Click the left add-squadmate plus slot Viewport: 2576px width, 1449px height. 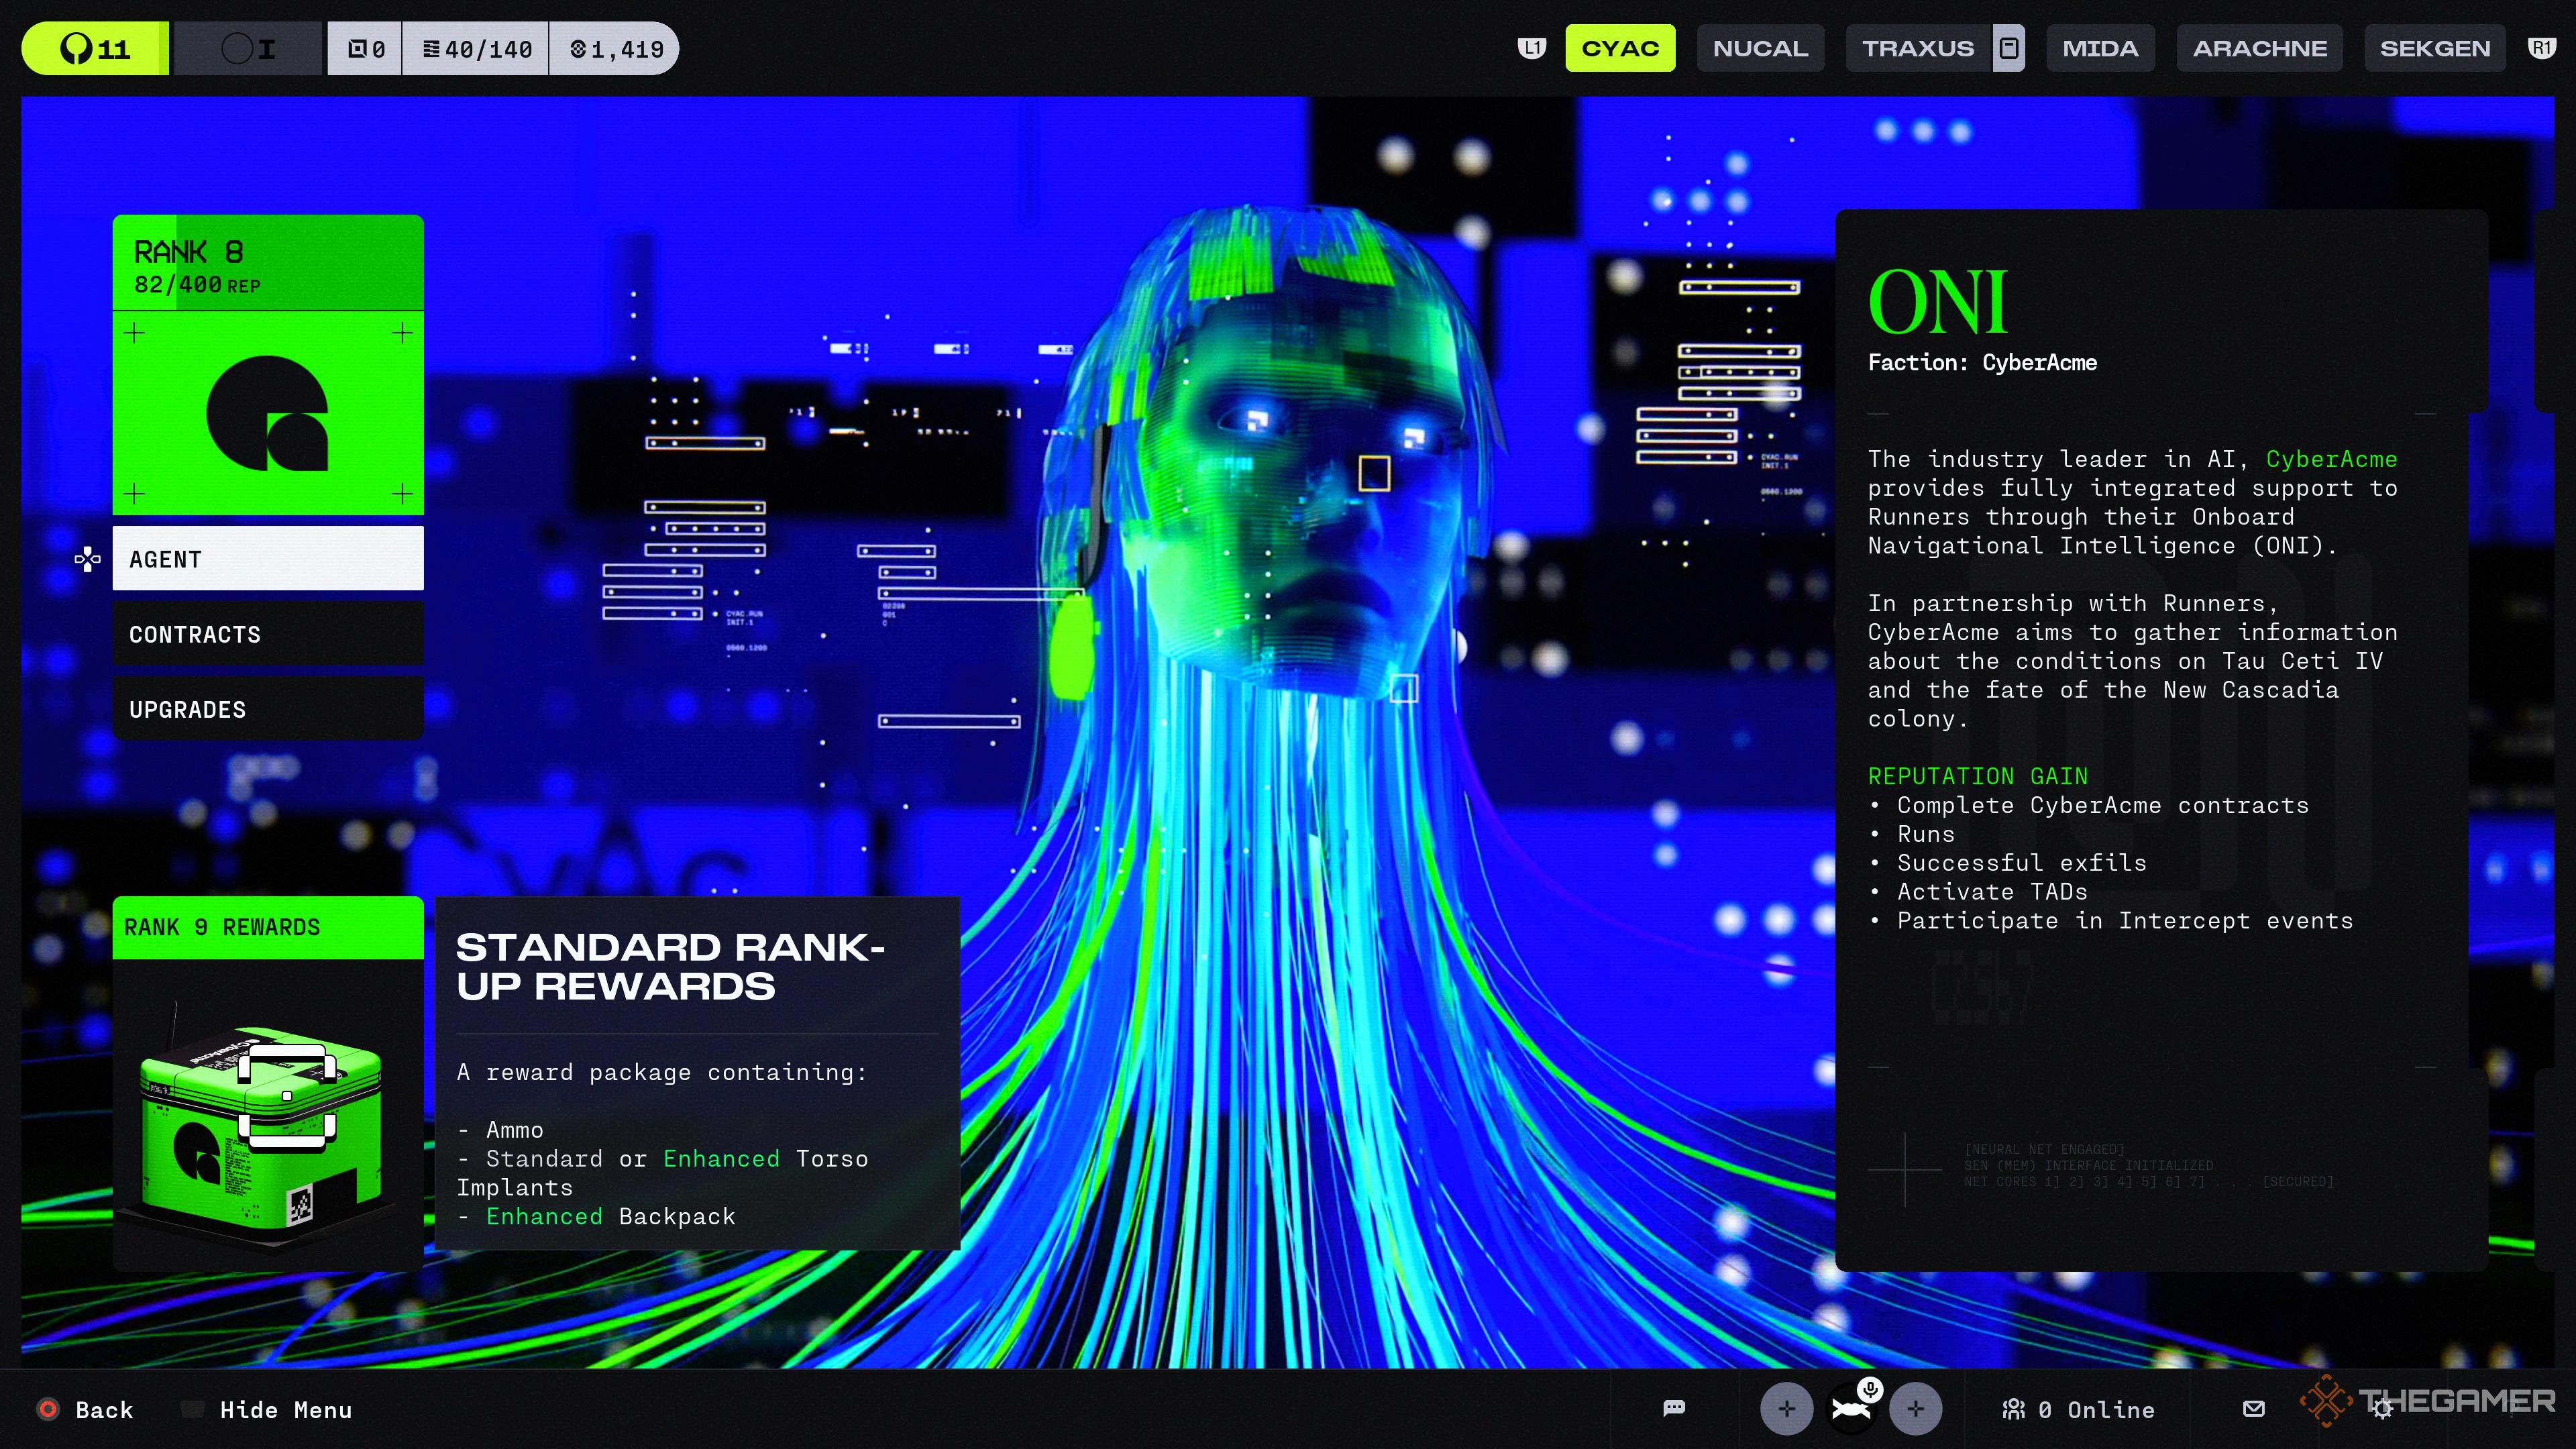click(x=1786, y=1409)
